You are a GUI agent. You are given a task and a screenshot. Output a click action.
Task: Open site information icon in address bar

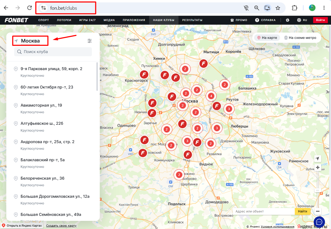[44, 8]
